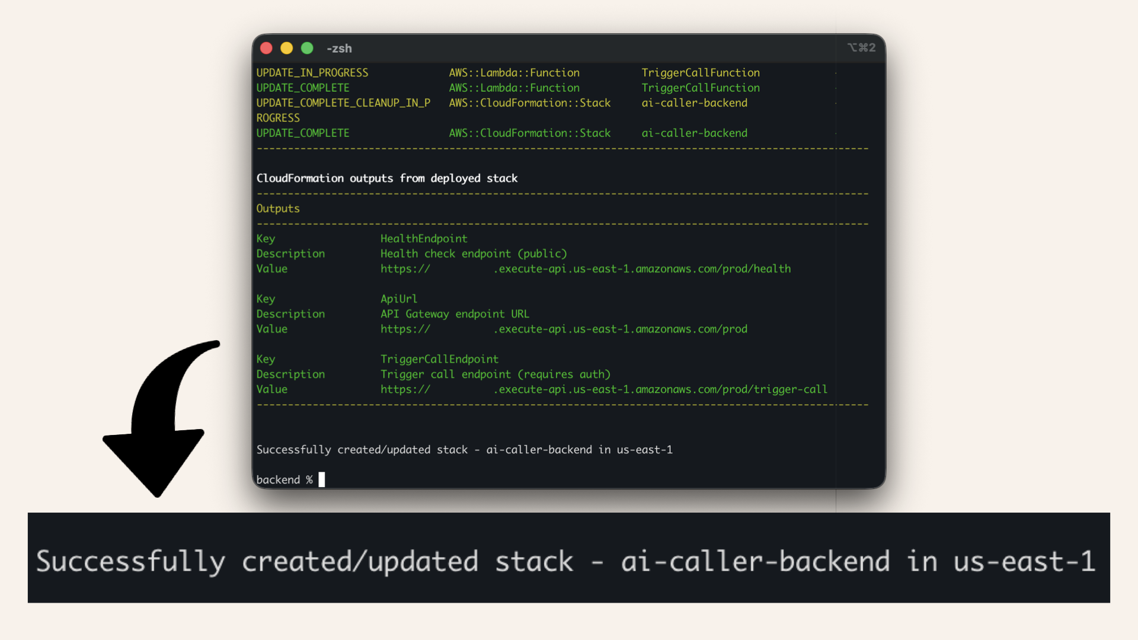Select the CloudFormation outputs heading text

point(386,178)
